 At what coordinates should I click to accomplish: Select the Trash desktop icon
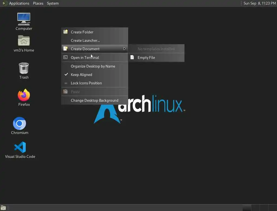point(24,68)
